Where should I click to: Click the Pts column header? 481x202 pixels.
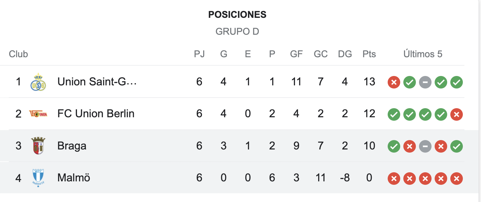[369, 54]
